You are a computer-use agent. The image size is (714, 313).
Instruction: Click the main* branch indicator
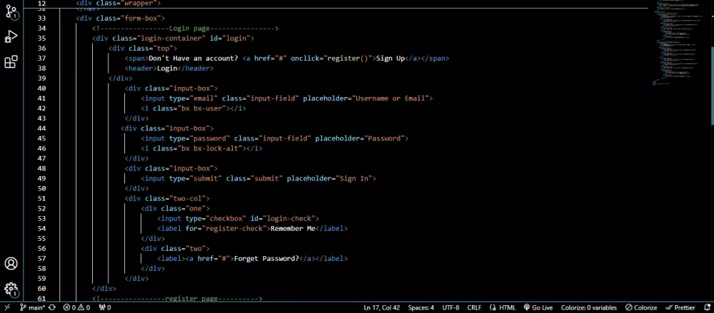click(x=32, y=307)
